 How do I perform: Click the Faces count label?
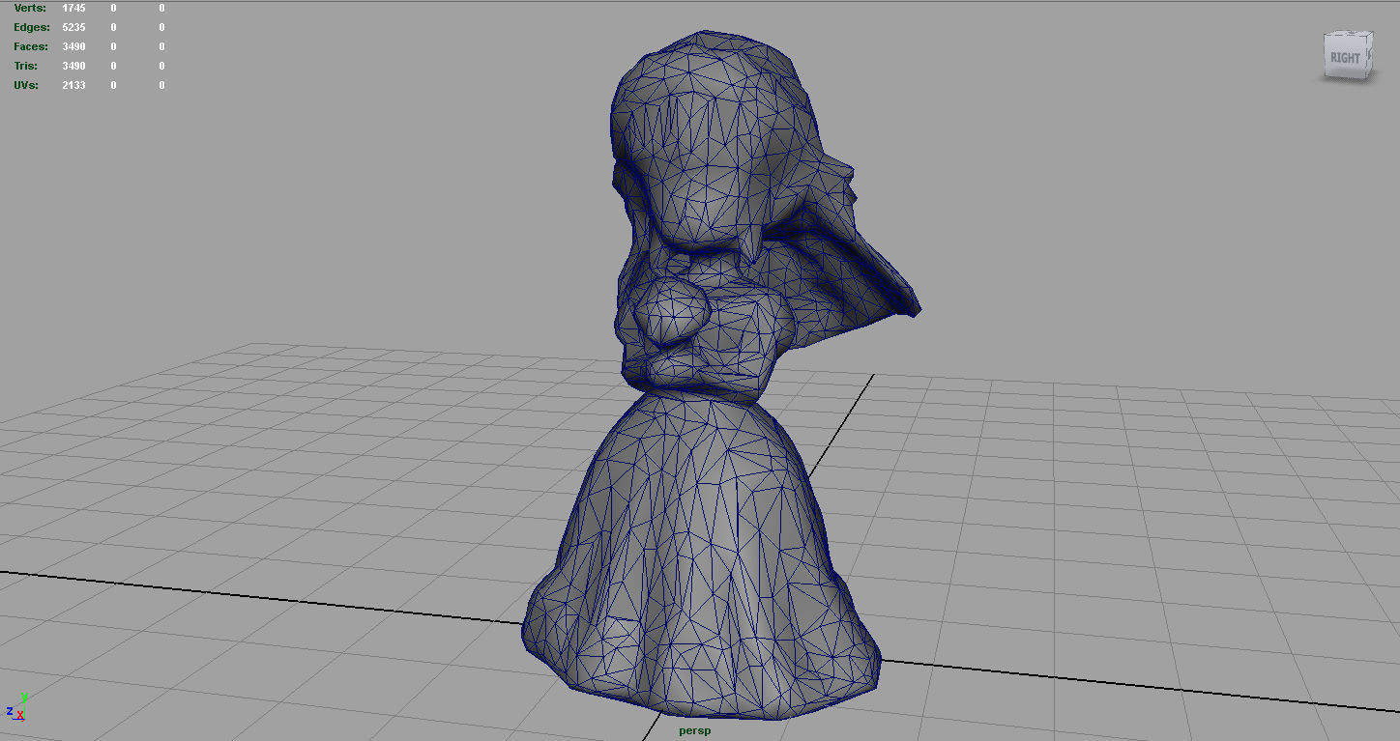point(31,46)
